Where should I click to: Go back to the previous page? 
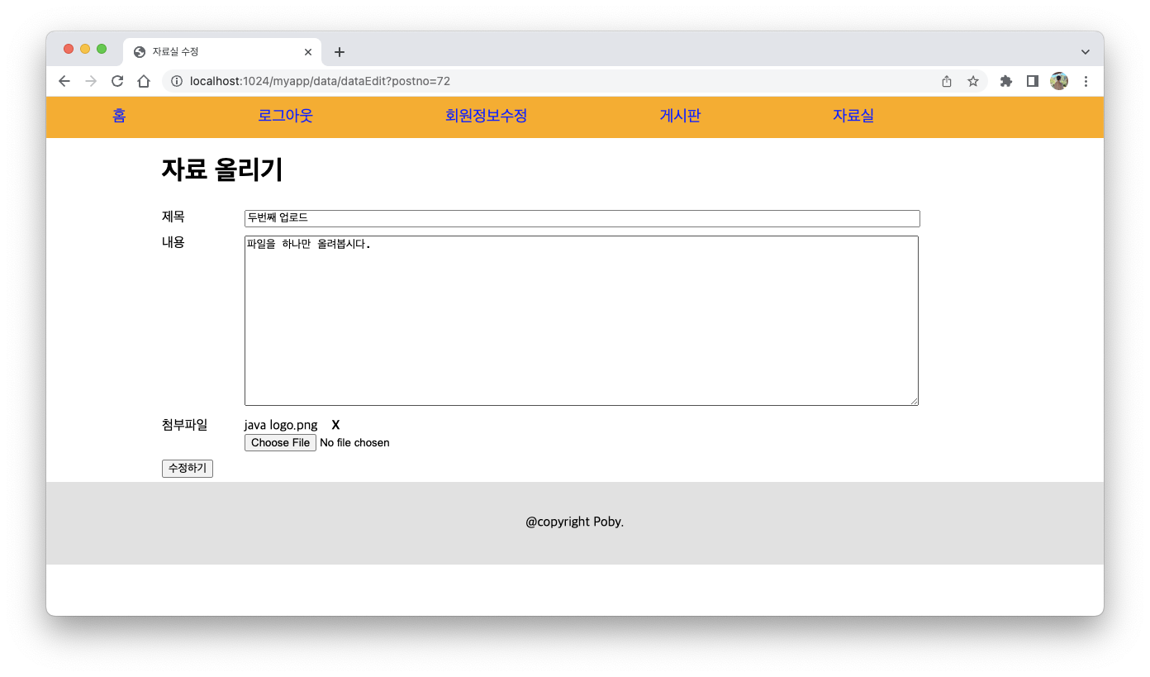(64, 81)
